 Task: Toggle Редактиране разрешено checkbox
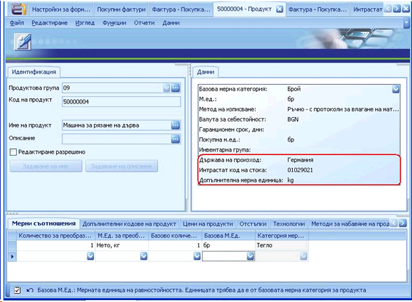pos(13,152)
